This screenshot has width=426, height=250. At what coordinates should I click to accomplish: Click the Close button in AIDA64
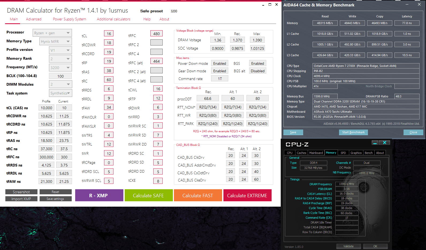[x=413, y=132]
